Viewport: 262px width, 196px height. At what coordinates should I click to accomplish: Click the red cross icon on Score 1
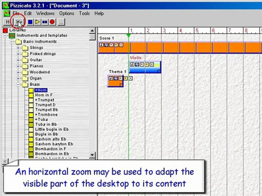pyautogui.click(x=111, y=45)
